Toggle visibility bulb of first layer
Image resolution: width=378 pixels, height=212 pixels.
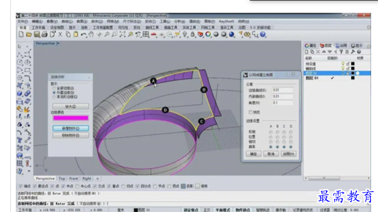pyautogui.click(x=343, y=64)
